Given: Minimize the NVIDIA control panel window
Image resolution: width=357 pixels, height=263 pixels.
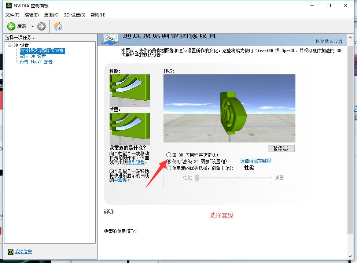Looking at the screenshot, I should 312,6.
